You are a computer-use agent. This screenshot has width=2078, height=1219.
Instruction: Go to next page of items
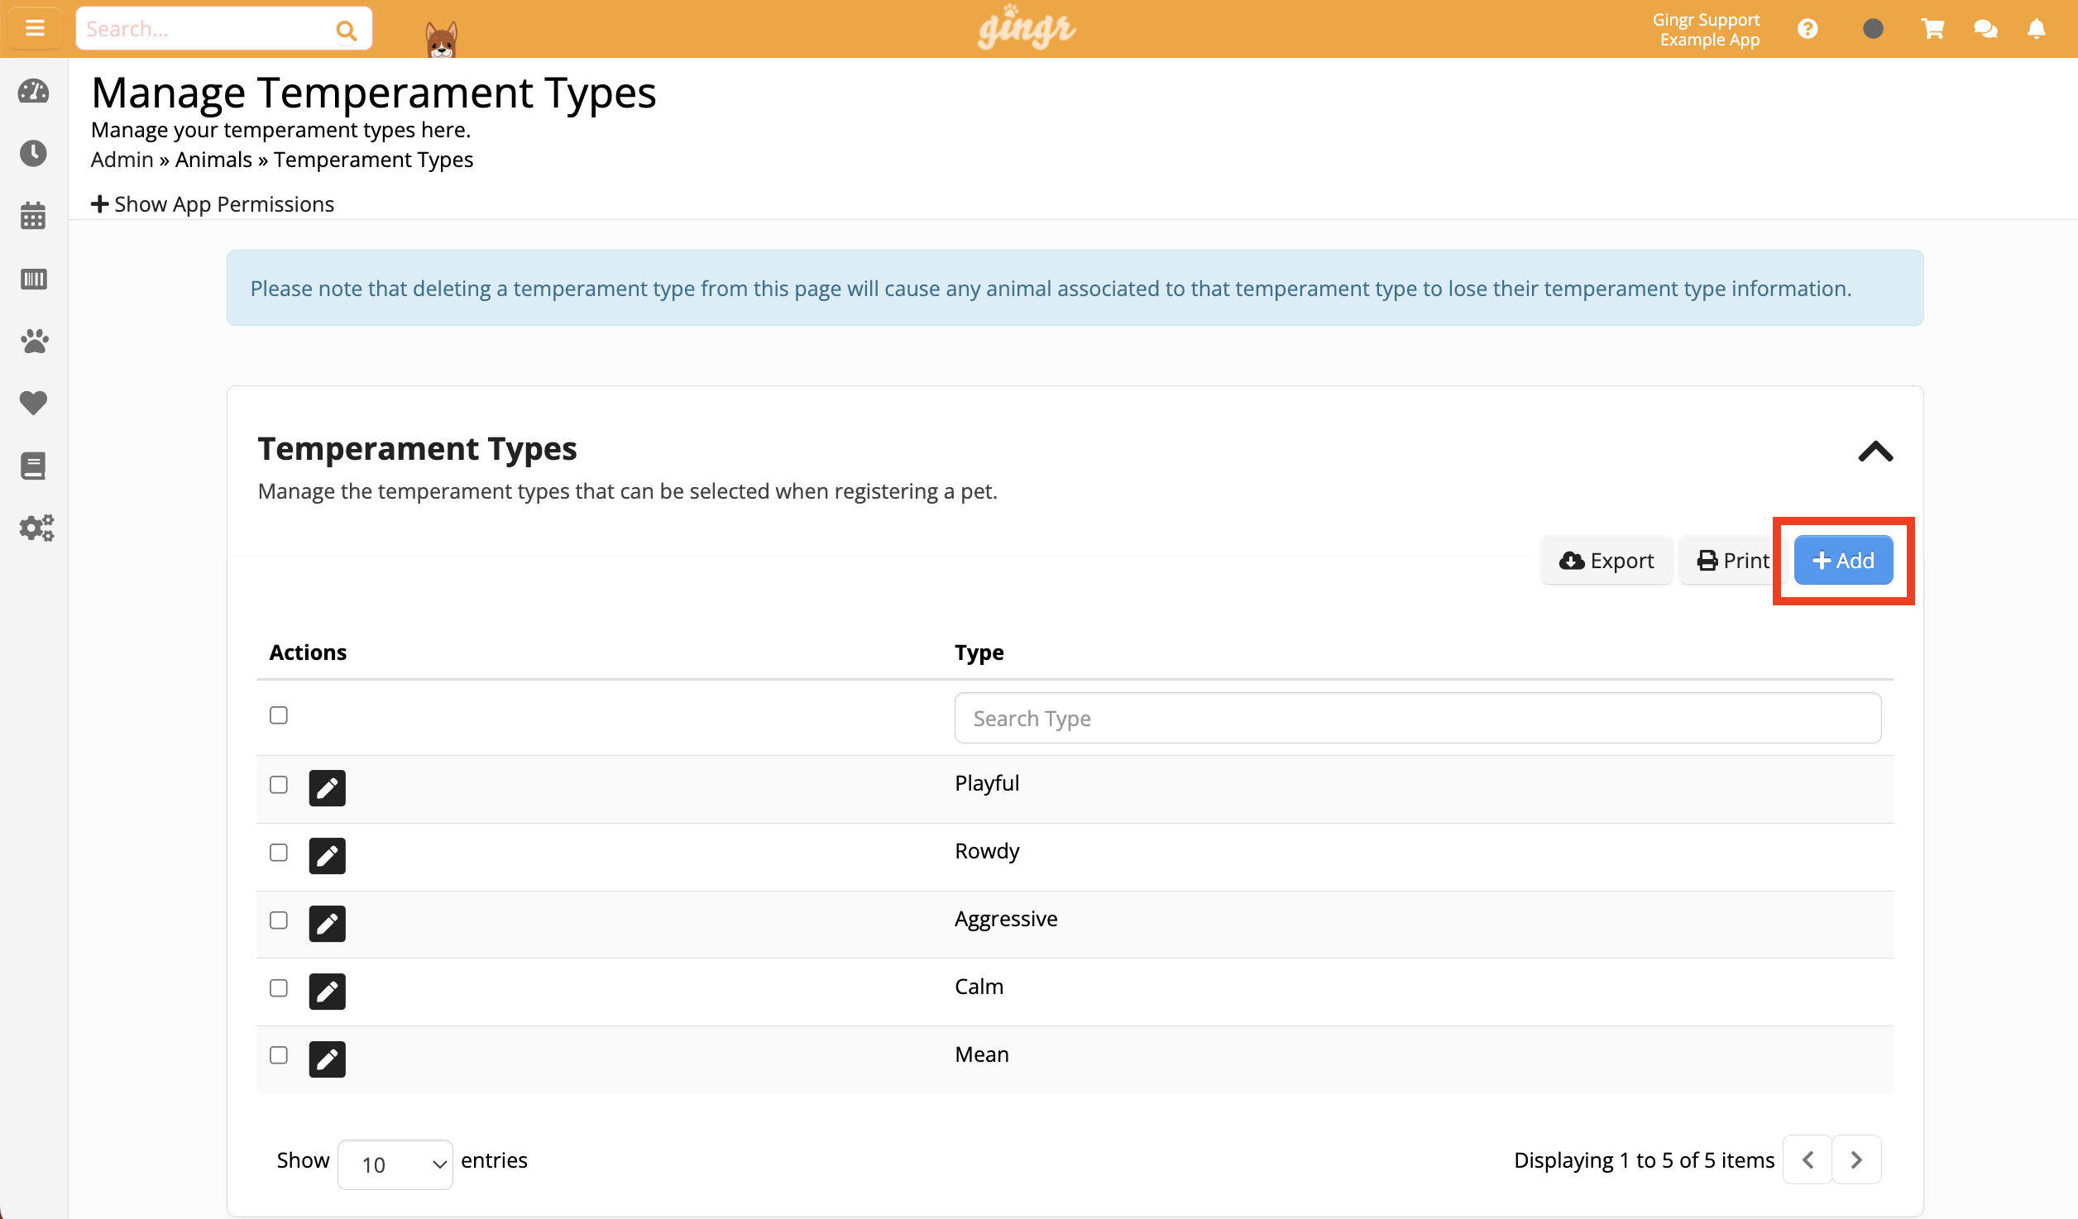coord(1856,1160)
